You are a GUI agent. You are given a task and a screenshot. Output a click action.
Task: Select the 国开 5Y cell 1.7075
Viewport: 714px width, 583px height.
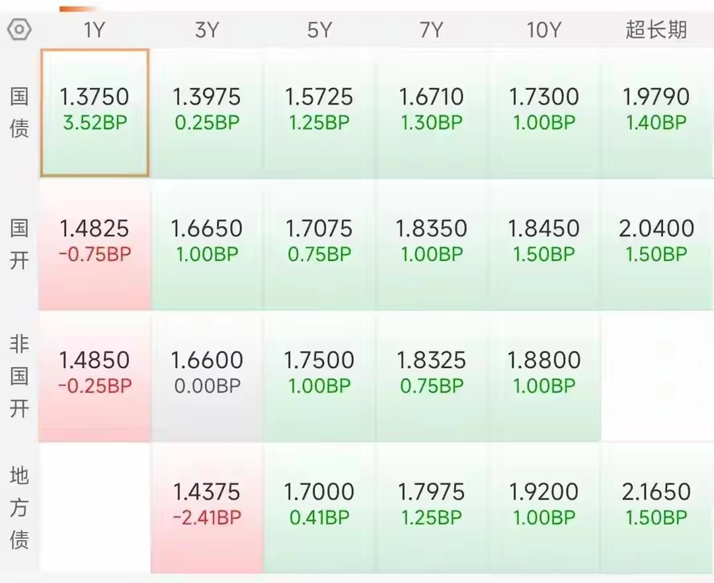(319, 245)
